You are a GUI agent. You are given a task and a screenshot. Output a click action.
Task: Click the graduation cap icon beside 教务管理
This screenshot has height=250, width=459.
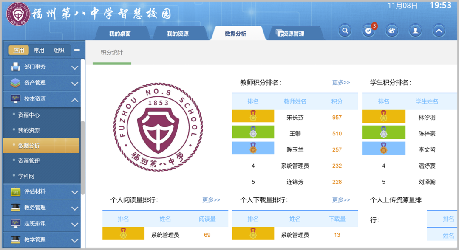(x=15, y=207)
